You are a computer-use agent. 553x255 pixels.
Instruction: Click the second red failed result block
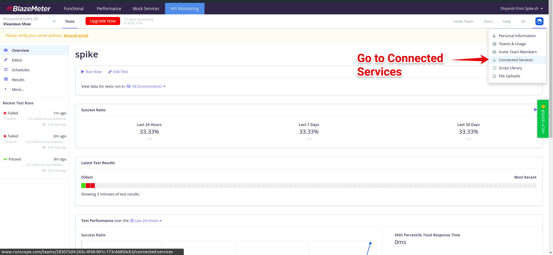coord(92,185)
